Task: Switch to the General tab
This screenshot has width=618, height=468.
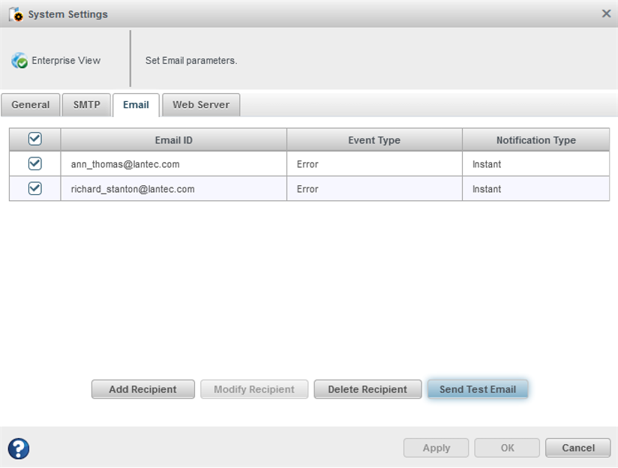Action: [31, 105]
